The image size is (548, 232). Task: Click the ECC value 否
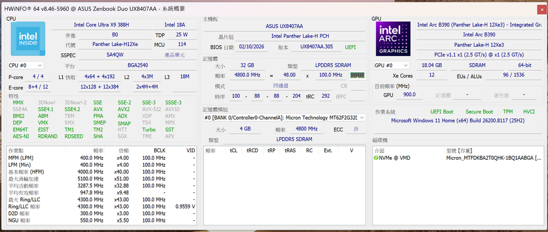click(x=355, y=129)
